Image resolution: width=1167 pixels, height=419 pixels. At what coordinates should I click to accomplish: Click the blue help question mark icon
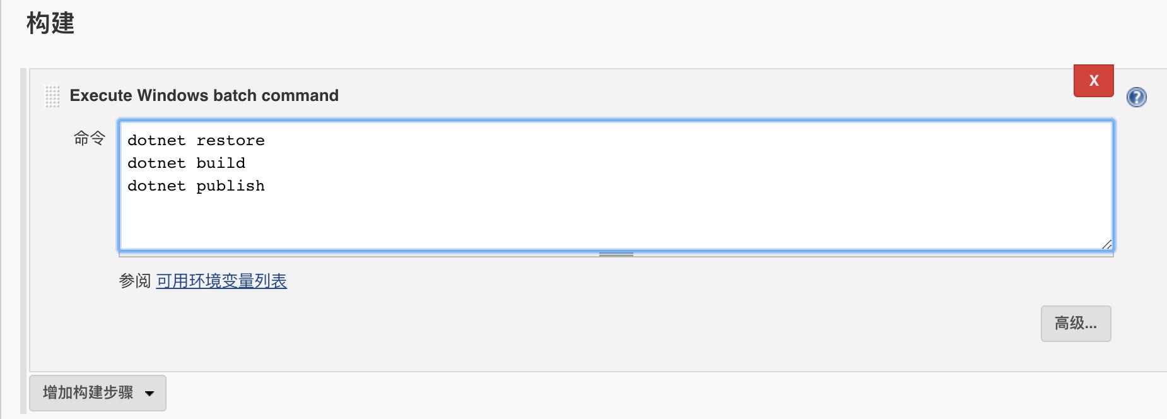point(1136,97)
